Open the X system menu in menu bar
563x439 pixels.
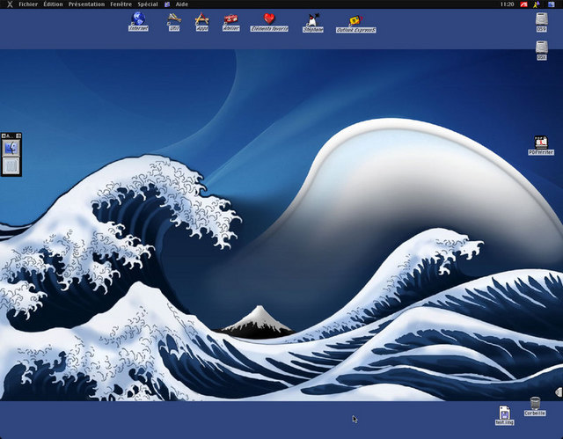(10, 4)
